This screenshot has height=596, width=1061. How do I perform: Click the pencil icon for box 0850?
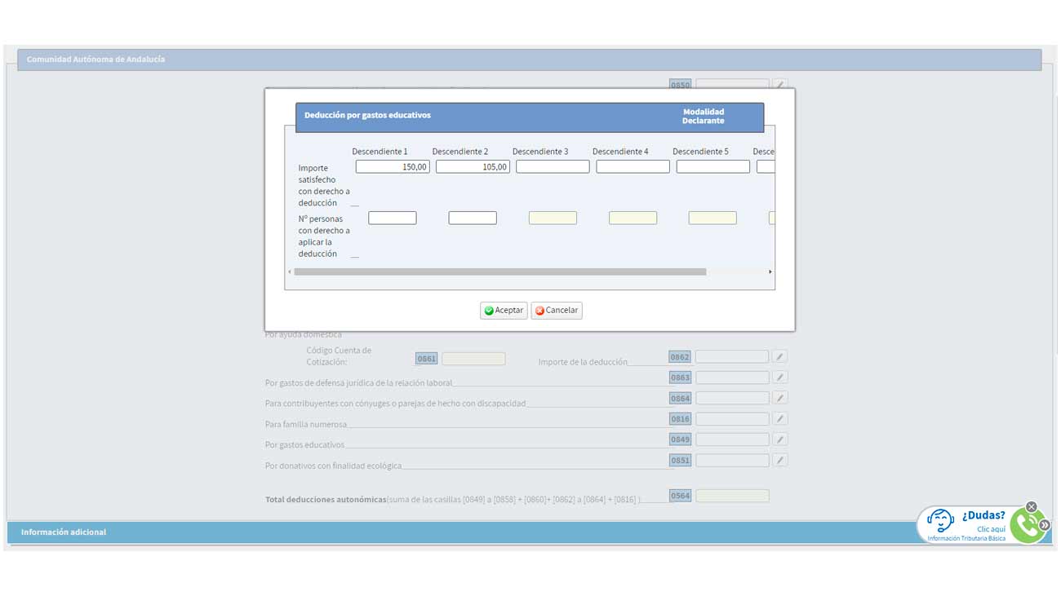[780, 84]
